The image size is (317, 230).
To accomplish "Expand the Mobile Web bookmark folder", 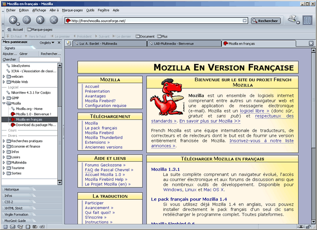I will coord(4,82).
